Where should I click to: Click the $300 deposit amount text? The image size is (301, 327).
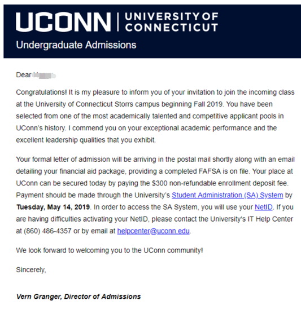pos(160,183)
